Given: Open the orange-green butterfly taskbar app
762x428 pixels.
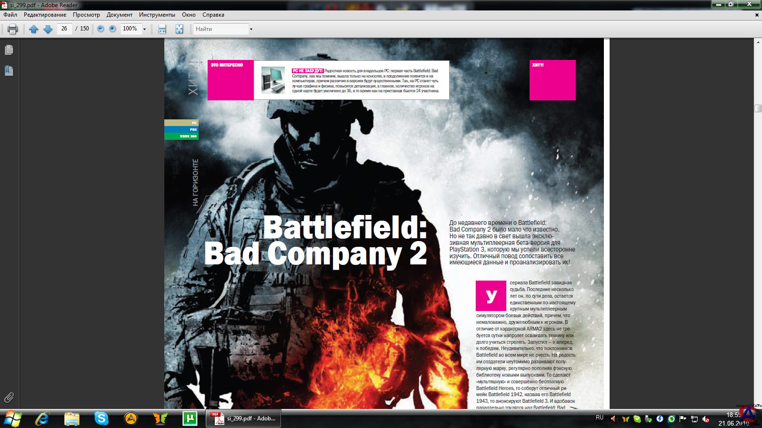Looking at the screenshot, I should tap(160, 418).
